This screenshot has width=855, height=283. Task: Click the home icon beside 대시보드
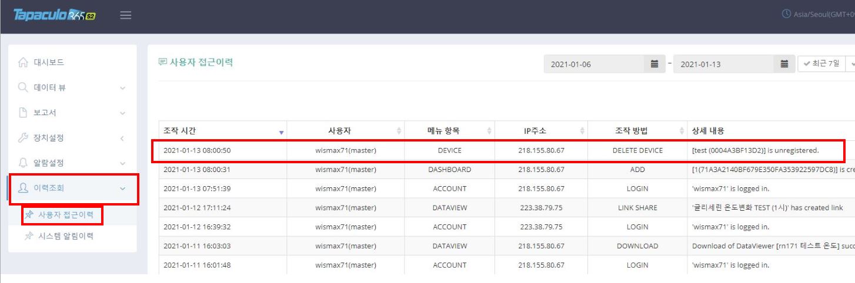[24, 62]
